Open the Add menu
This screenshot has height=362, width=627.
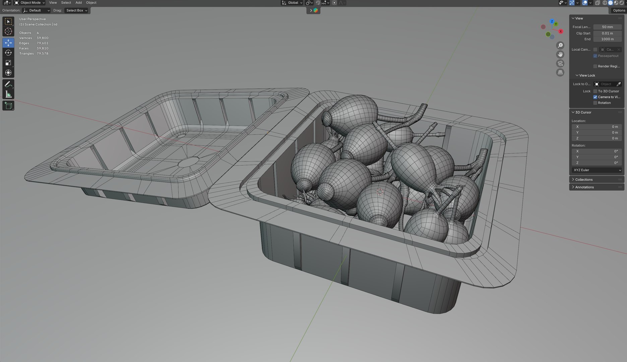[79, 3]
